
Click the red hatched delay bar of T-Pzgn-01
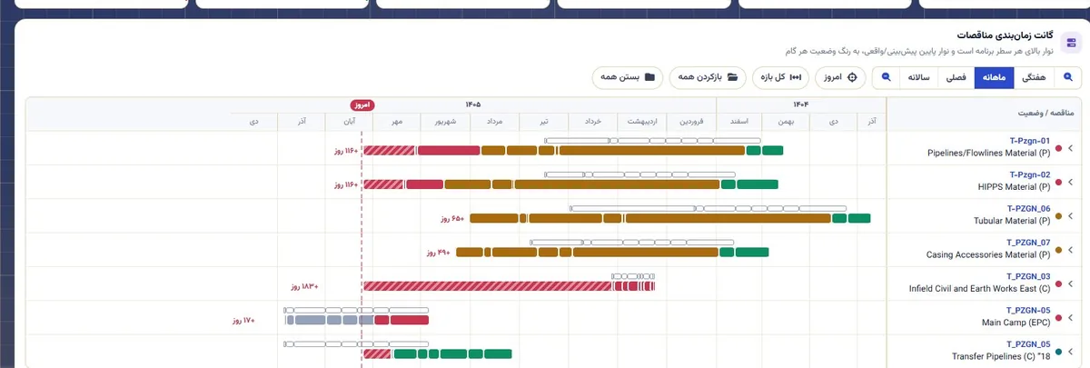[x=389, y=151]
